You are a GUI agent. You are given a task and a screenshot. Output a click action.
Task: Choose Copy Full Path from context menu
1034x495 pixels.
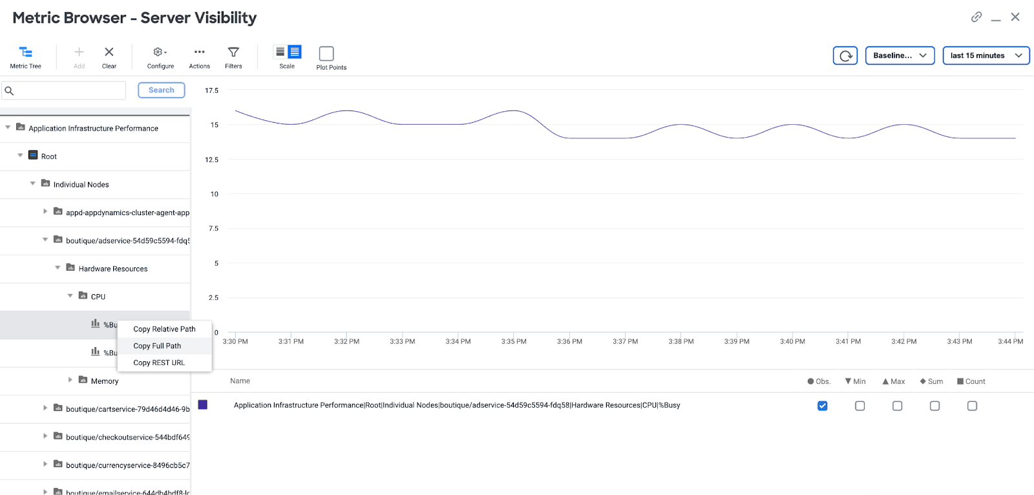coord(157,346)
